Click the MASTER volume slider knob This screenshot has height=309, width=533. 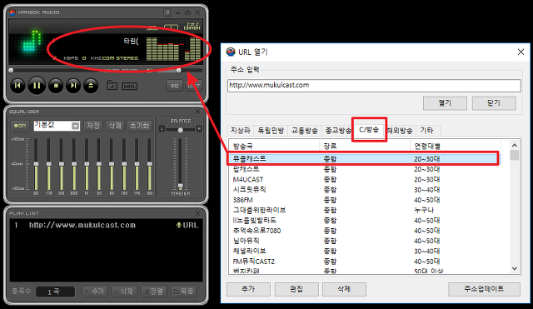181,186
